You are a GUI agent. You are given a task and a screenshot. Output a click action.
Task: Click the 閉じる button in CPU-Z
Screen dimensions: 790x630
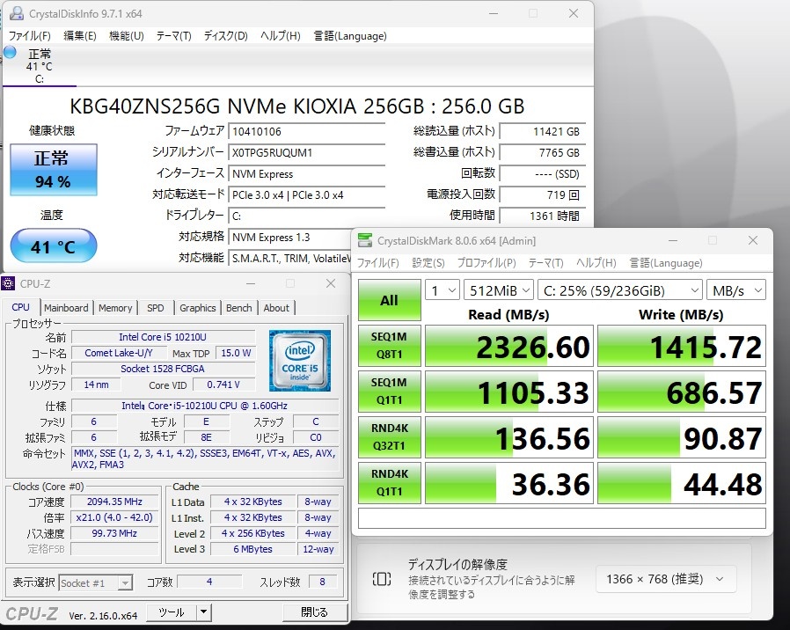click(314, 612)
